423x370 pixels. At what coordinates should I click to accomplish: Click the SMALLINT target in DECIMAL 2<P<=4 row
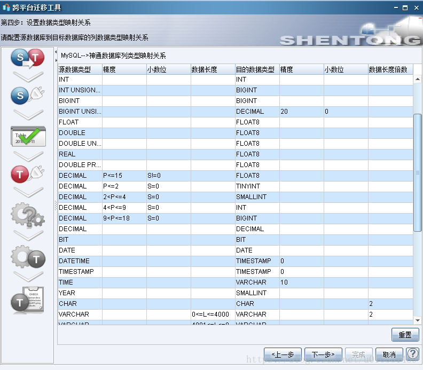click(257, 197)
